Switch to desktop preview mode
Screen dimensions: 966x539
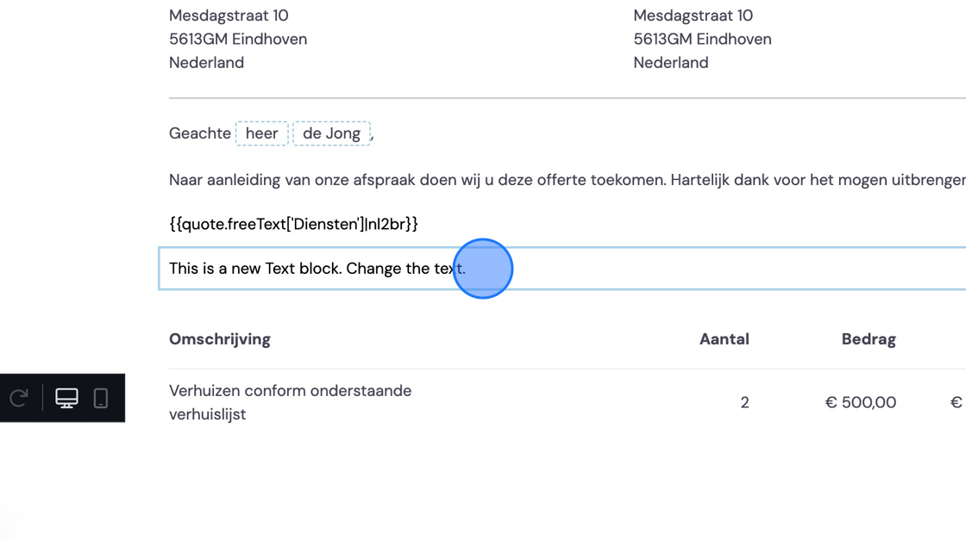click(x=66, y=398)
